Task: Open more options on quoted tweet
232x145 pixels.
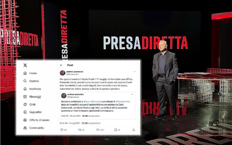Action: 132,94
